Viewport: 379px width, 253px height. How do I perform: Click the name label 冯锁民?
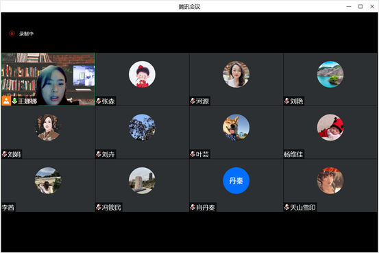click(x=112, y=208)
